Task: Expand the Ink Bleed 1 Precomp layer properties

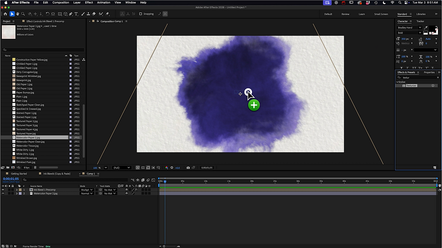Action: pos(17,190)
